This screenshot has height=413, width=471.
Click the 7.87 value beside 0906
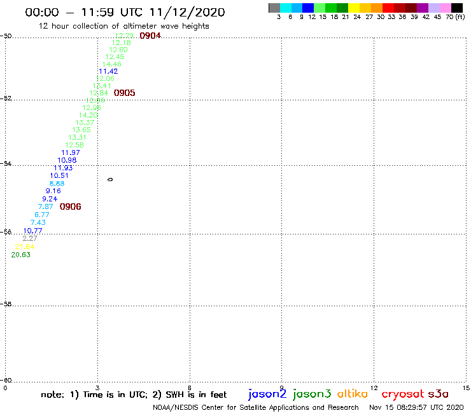click(x=45, y=207)
